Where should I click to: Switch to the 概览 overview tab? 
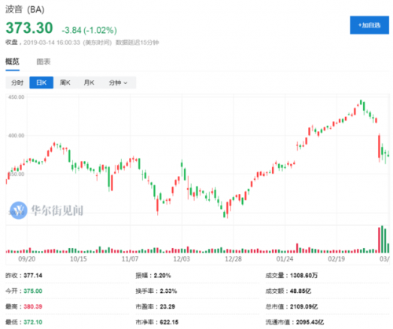click(x=13, y=61)
